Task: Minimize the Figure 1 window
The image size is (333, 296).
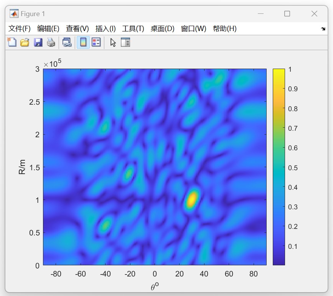Action: point(260,14)
